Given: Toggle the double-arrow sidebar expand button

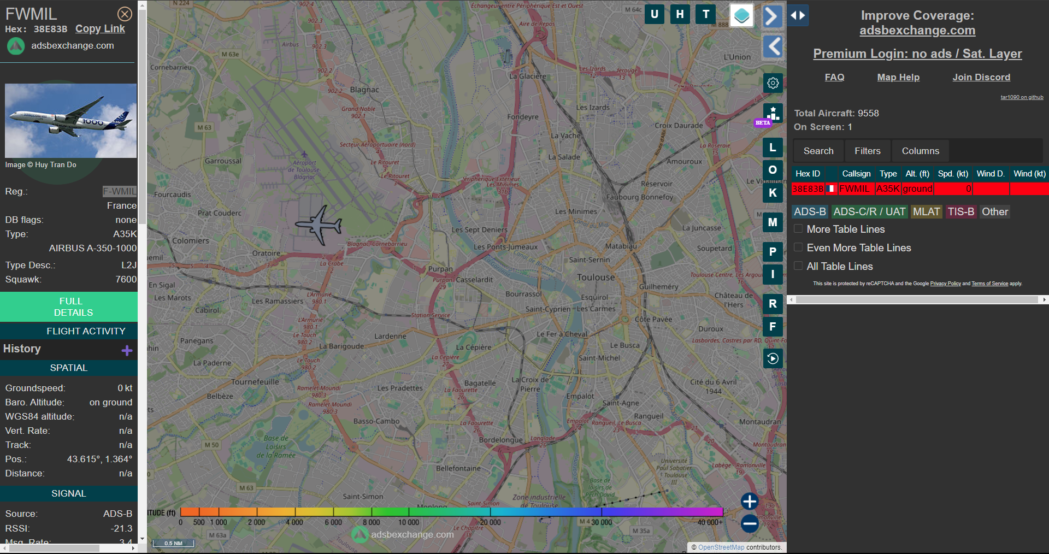Looking at the screenshot, I should point(798,15).
